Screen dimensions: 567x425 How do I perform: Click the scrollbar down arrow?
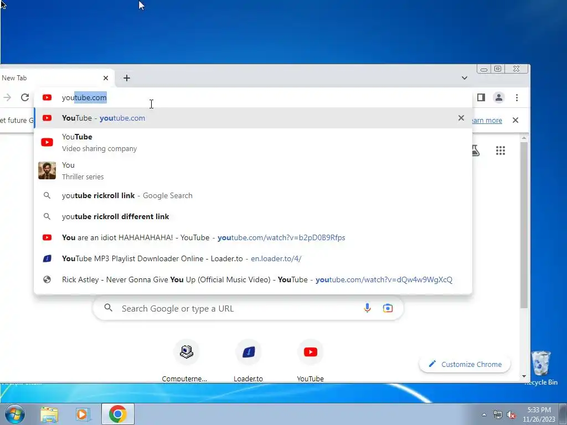click(524, 376)
